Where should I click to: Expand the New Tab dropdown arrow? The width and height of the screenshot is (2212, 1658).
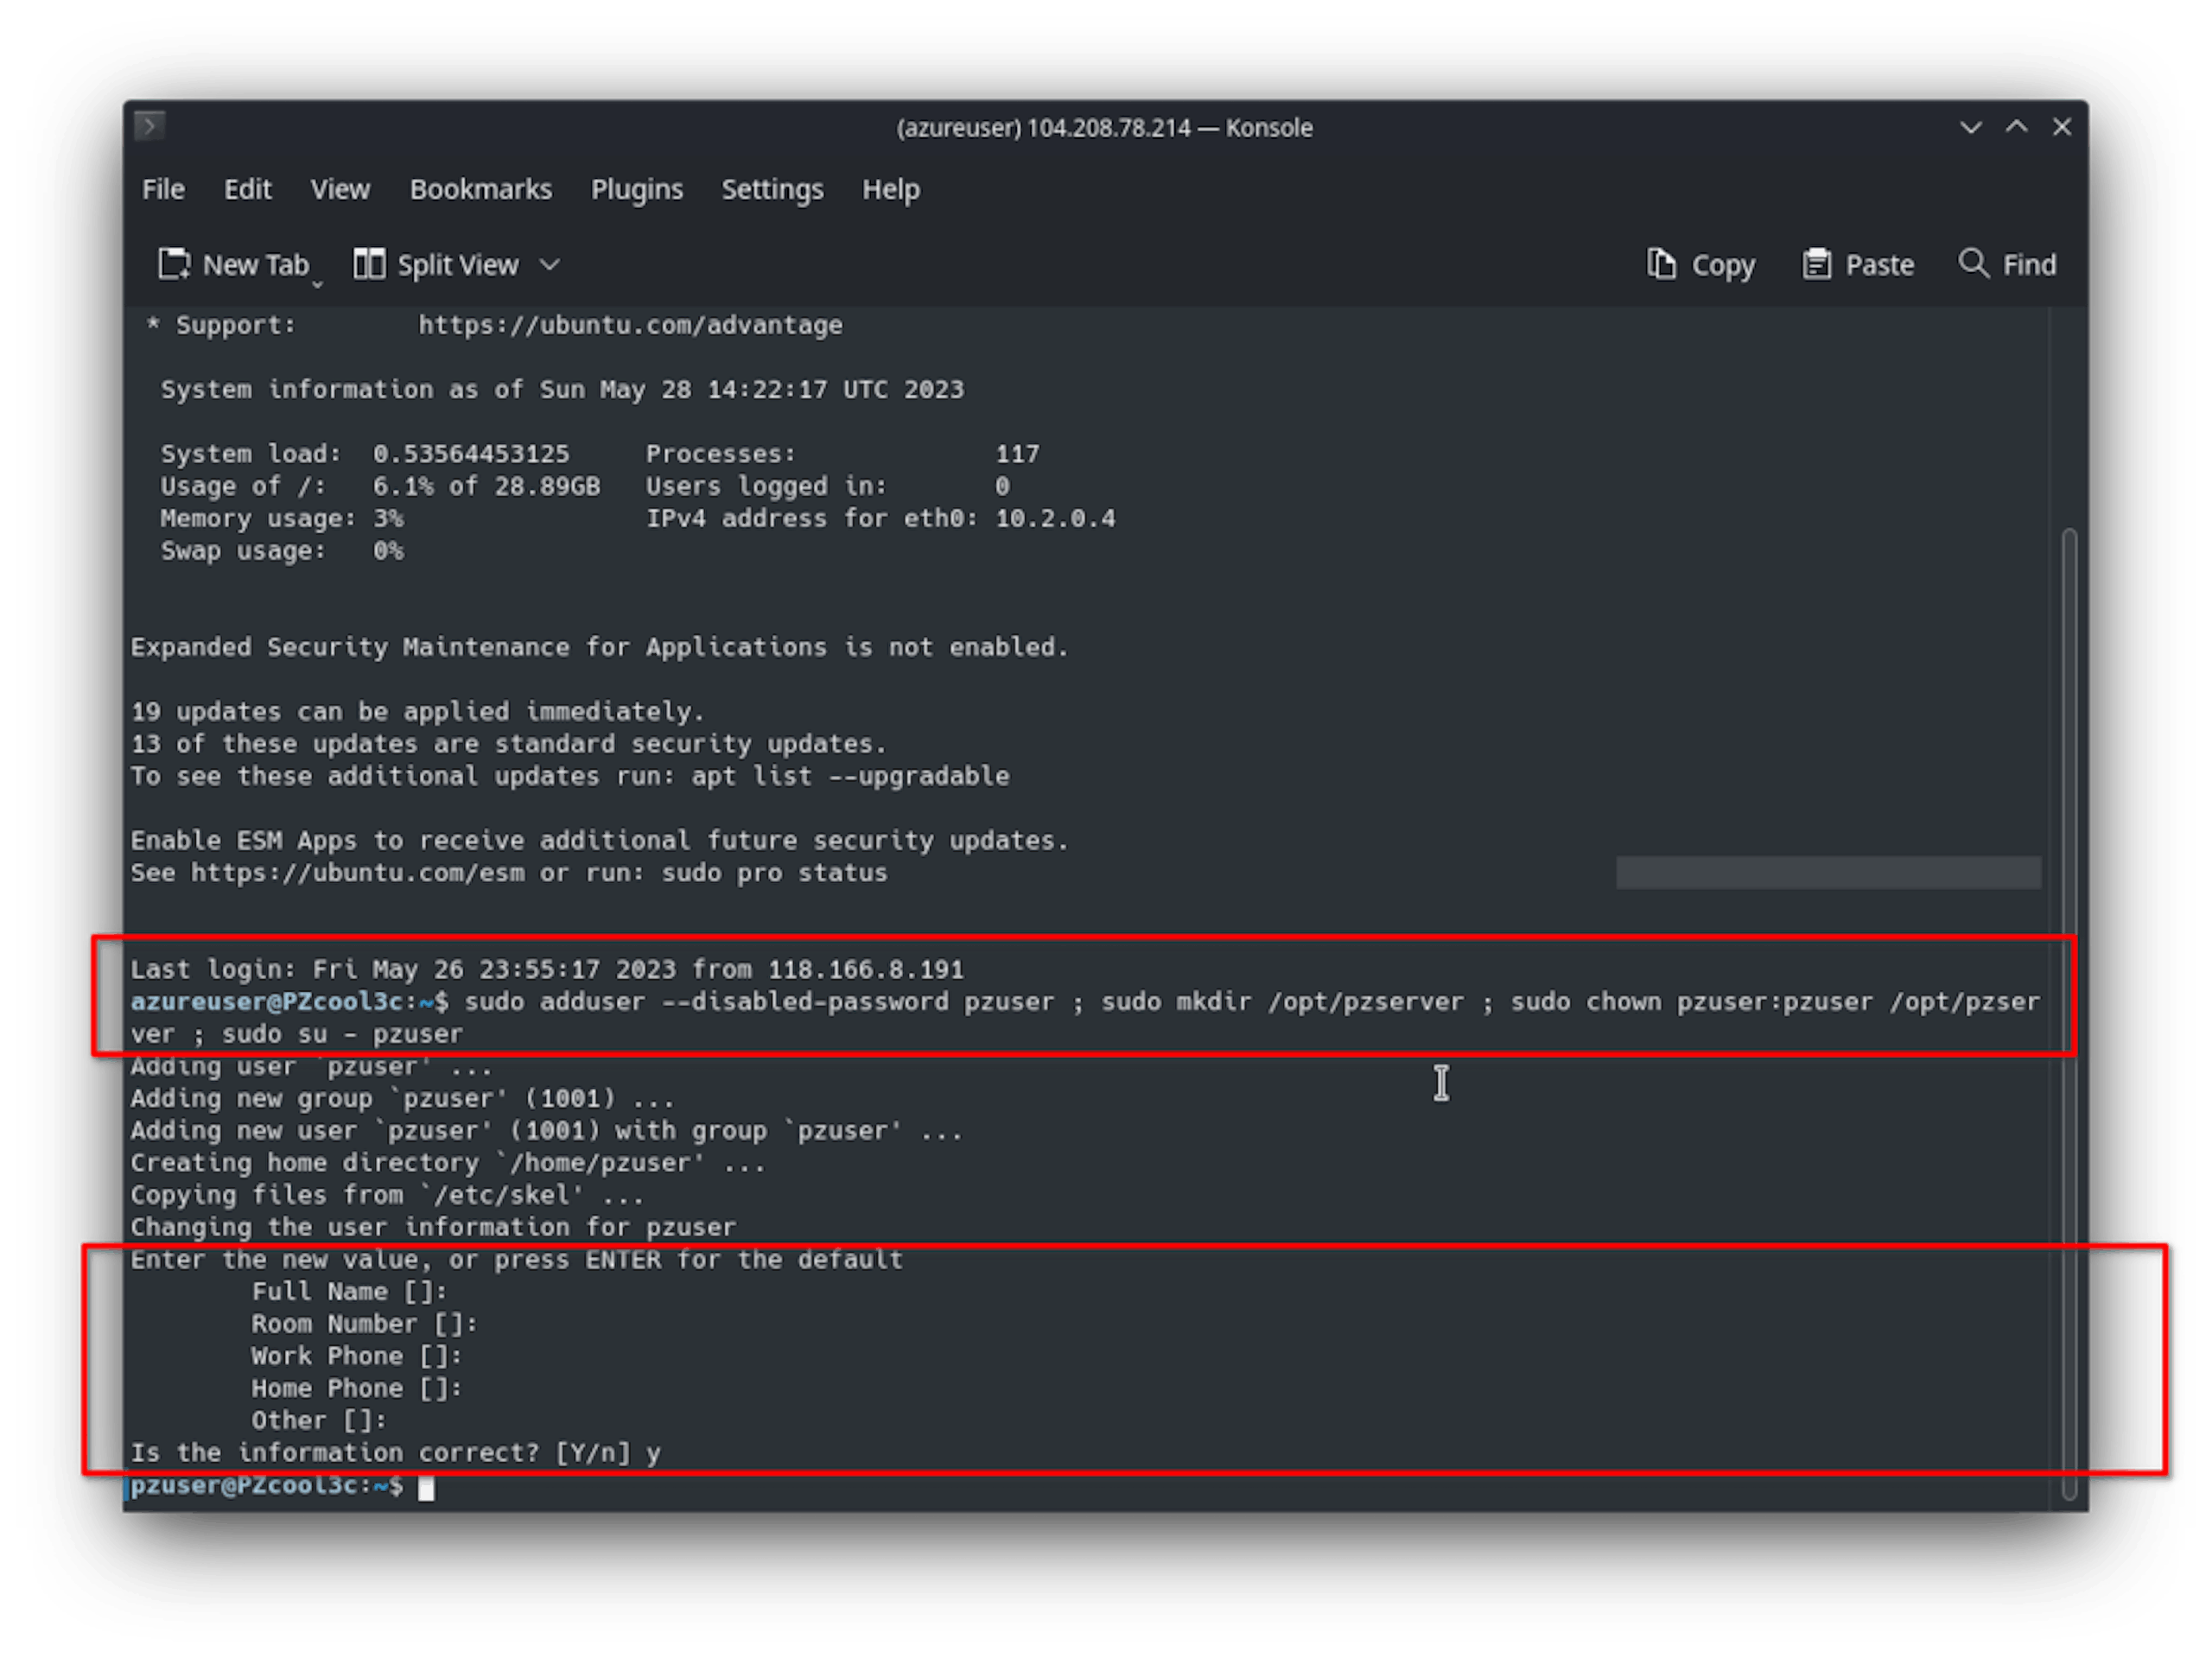tap(318, 285)
